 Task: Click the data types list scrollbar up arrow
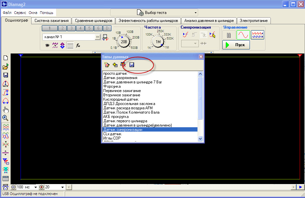[200, 74]
